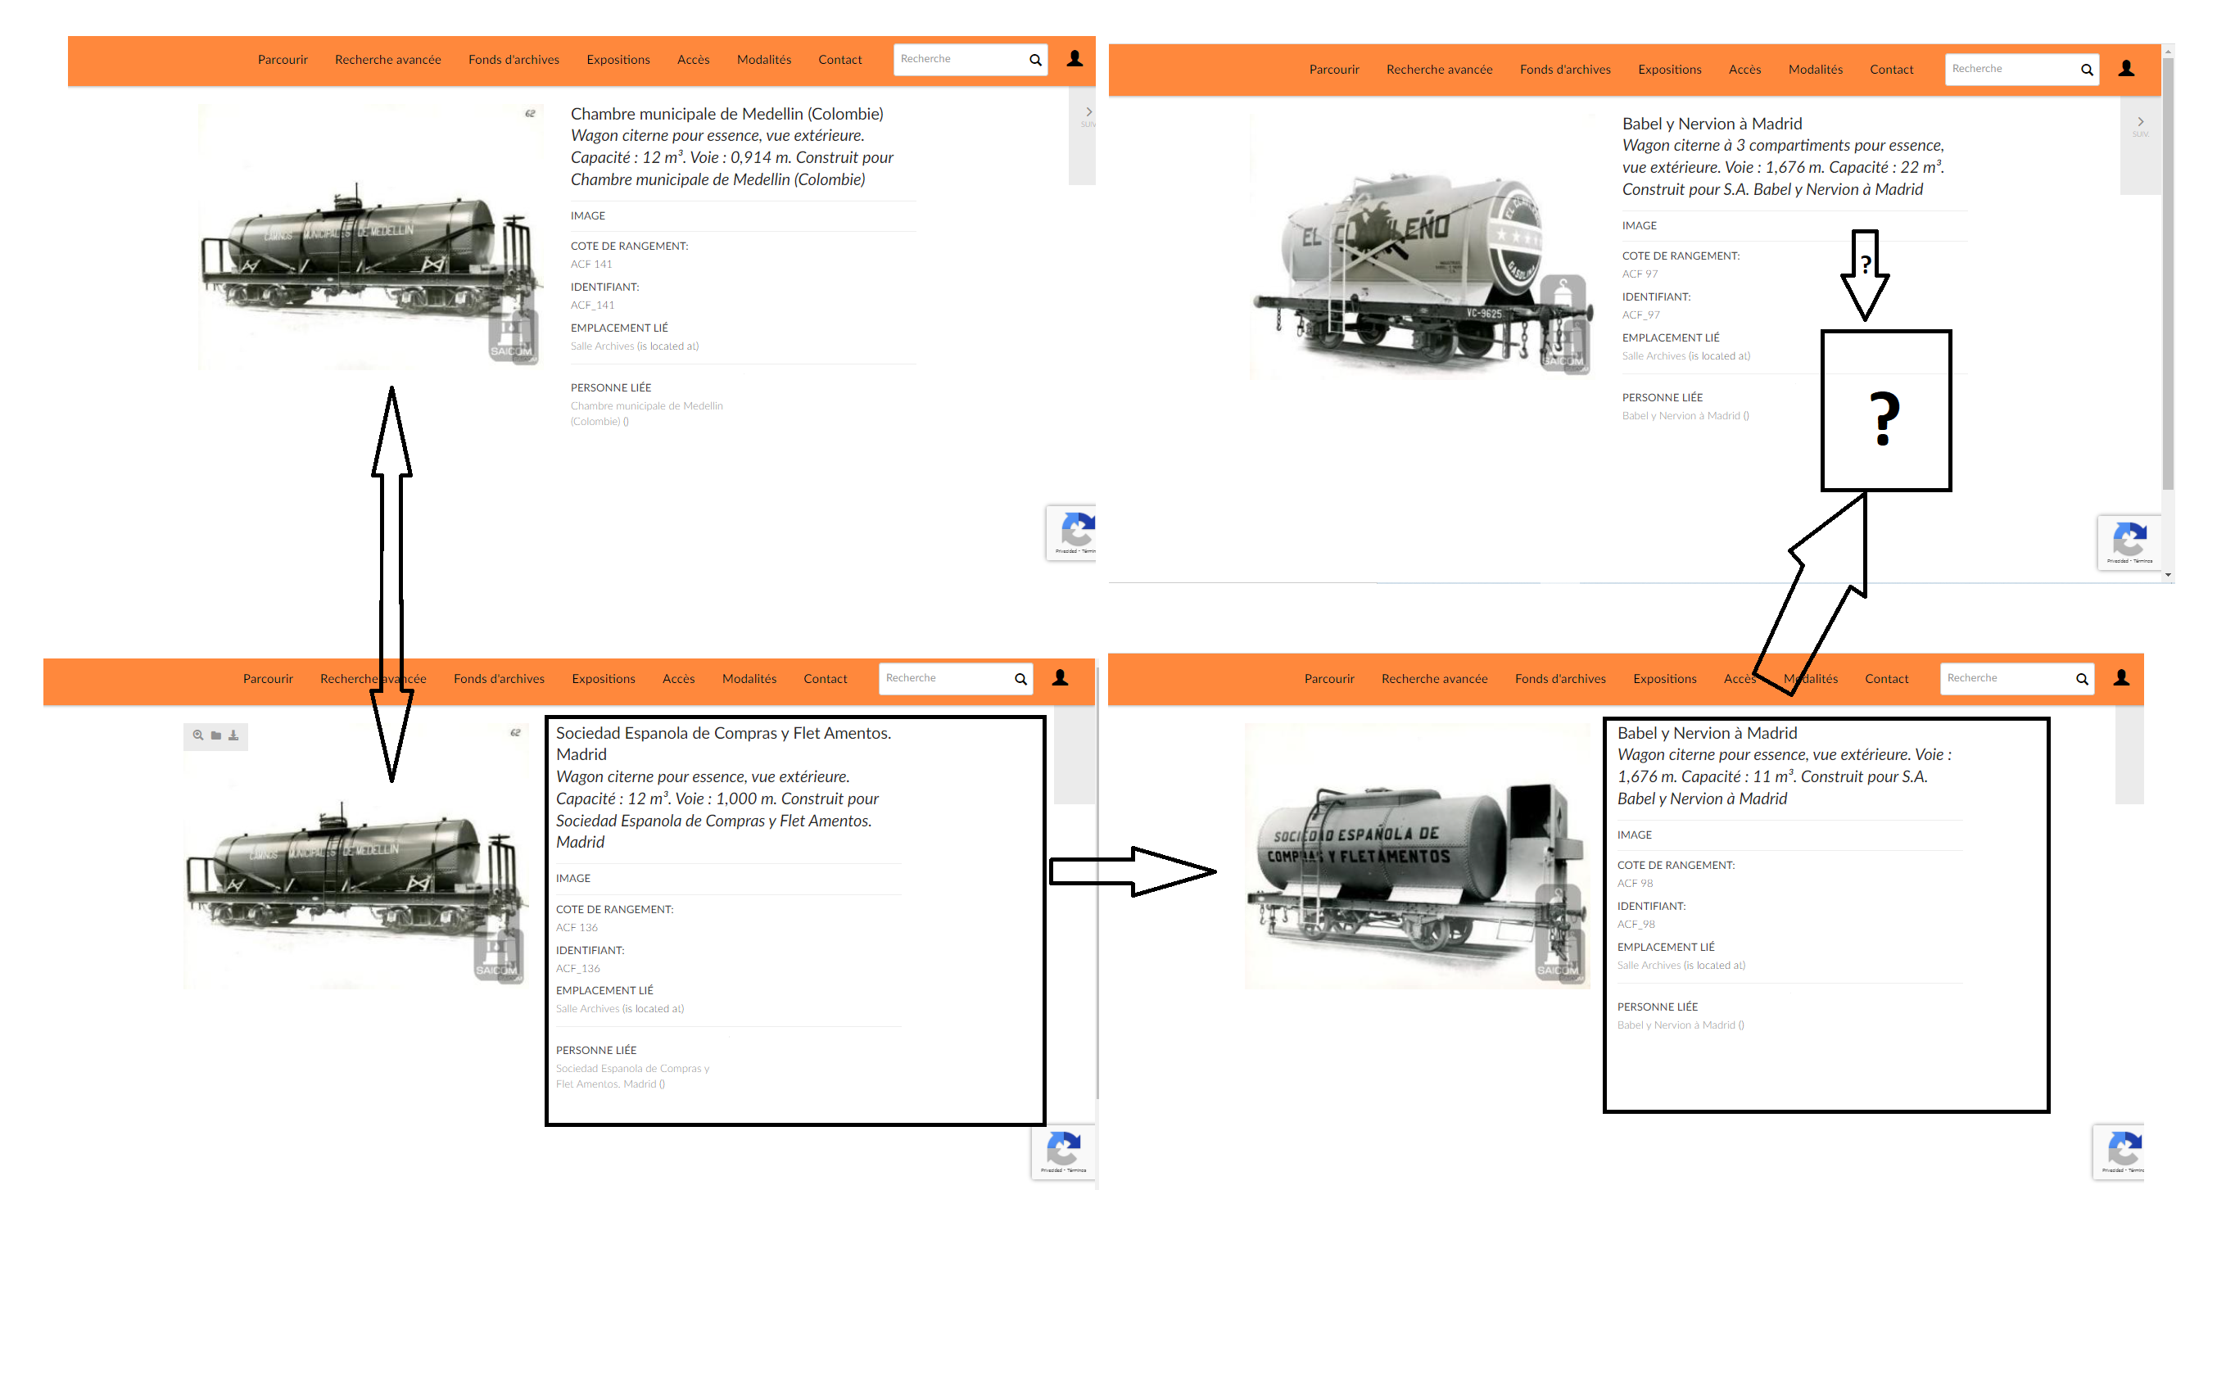The image size is (2226, 1380).
Task: Open Contact on the Medellin page
Action: point(839,61)
